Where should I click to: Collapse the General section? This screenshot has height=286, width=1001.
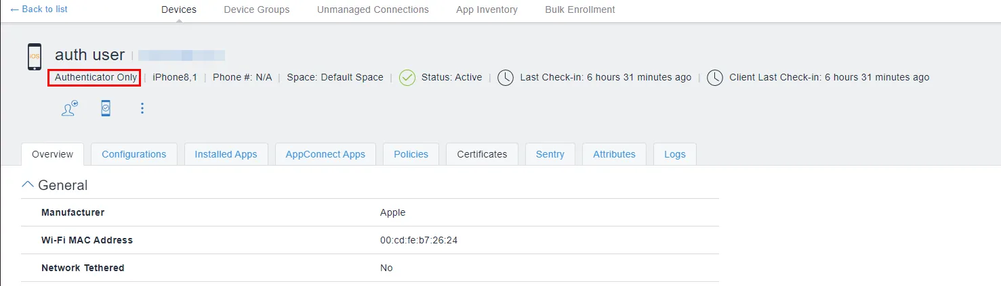point(28,185)
